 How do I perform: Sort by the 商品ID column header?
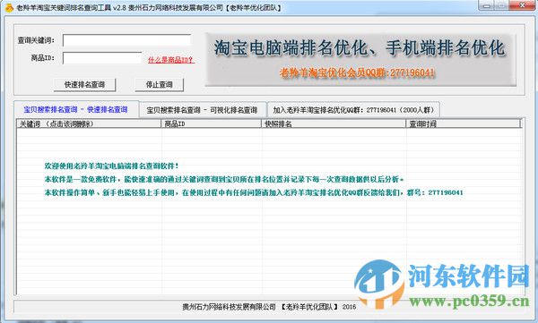[x=211, y=123]
